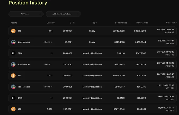Click debt value 200.9205
The image size is (179, 115).
(x=68, y=87)
